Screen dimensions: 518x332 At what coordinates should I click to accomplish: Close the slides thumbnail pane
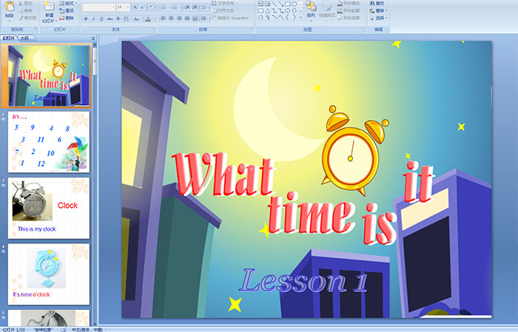click(93, 38)
